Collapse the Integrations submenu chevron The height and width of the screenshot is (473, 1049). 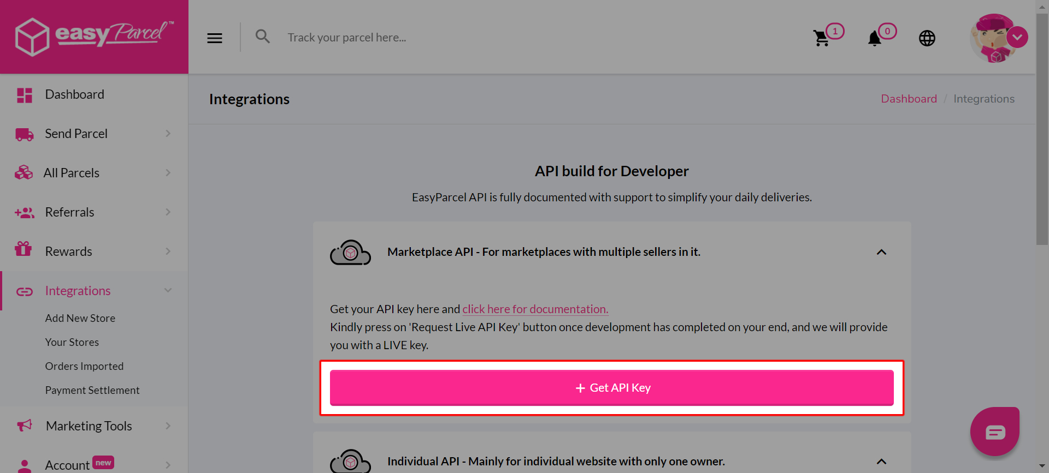point(168,290)
